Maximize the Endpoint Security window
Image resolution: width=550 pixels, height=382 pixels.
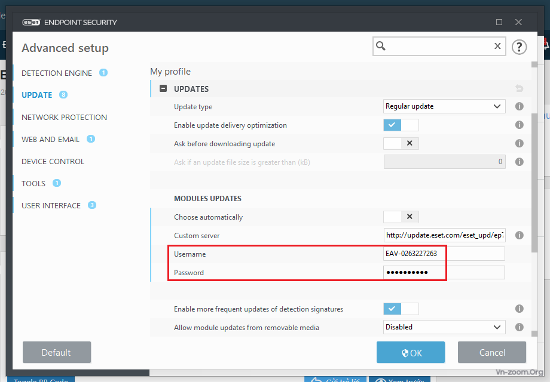(x=499, y=22)
